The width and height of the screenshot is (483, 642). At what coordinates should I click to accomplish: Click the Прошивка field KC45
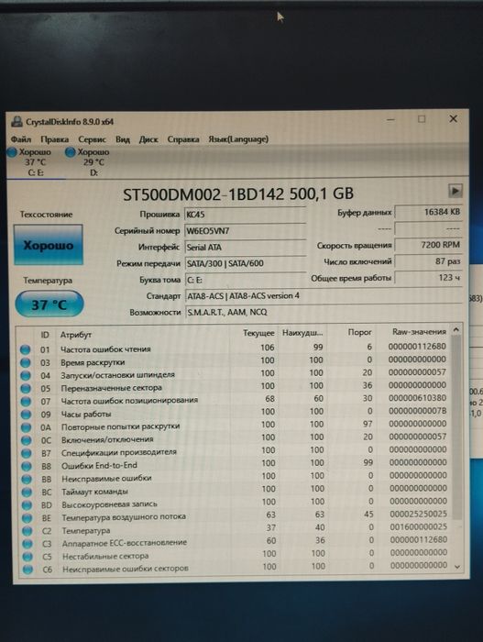pos(245,215)
